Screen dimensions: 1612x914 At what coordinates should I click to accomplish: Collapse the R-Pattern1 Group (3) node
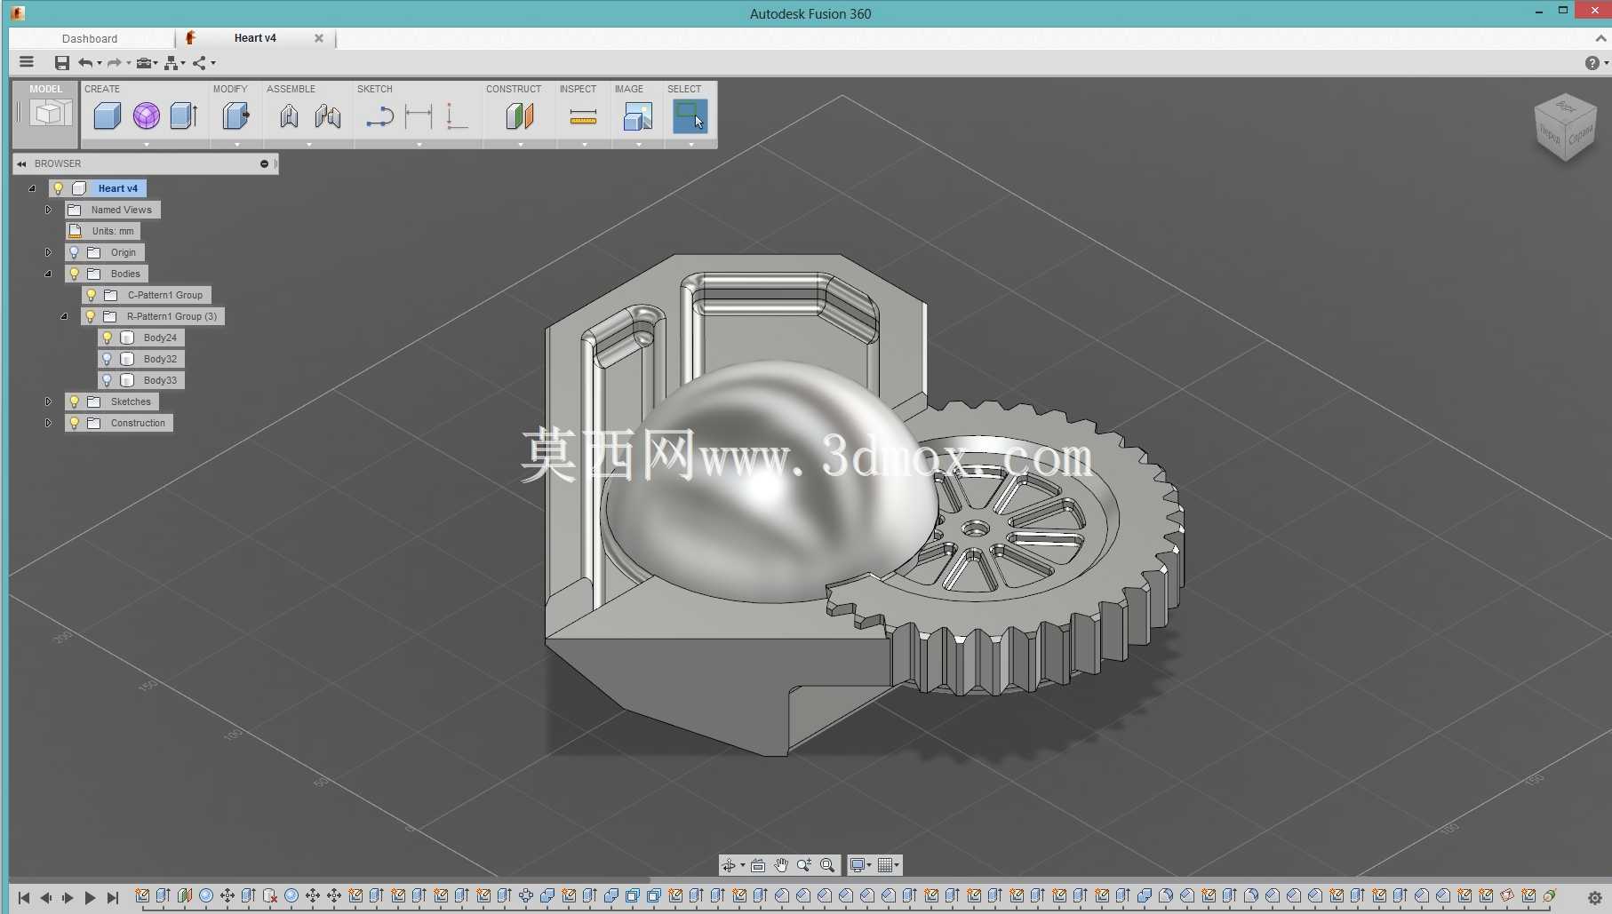pyautogui.click(x=64, y=316)
